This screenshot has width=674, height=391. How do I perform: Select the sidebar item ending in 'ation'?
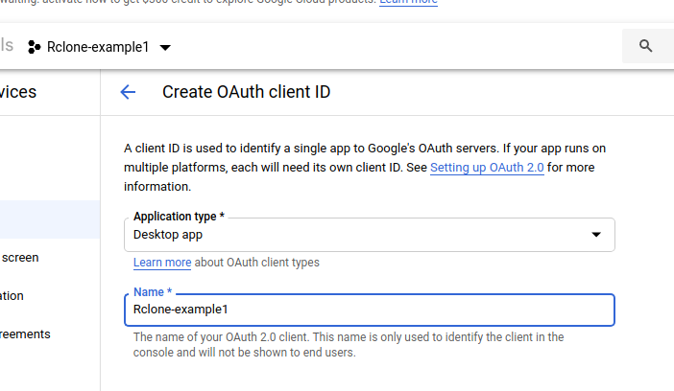(12, 296)
